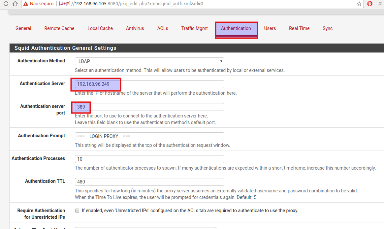Screen dimensions: 384x229
Task: Switch to the Real Time tab
Action: point(299,28)
